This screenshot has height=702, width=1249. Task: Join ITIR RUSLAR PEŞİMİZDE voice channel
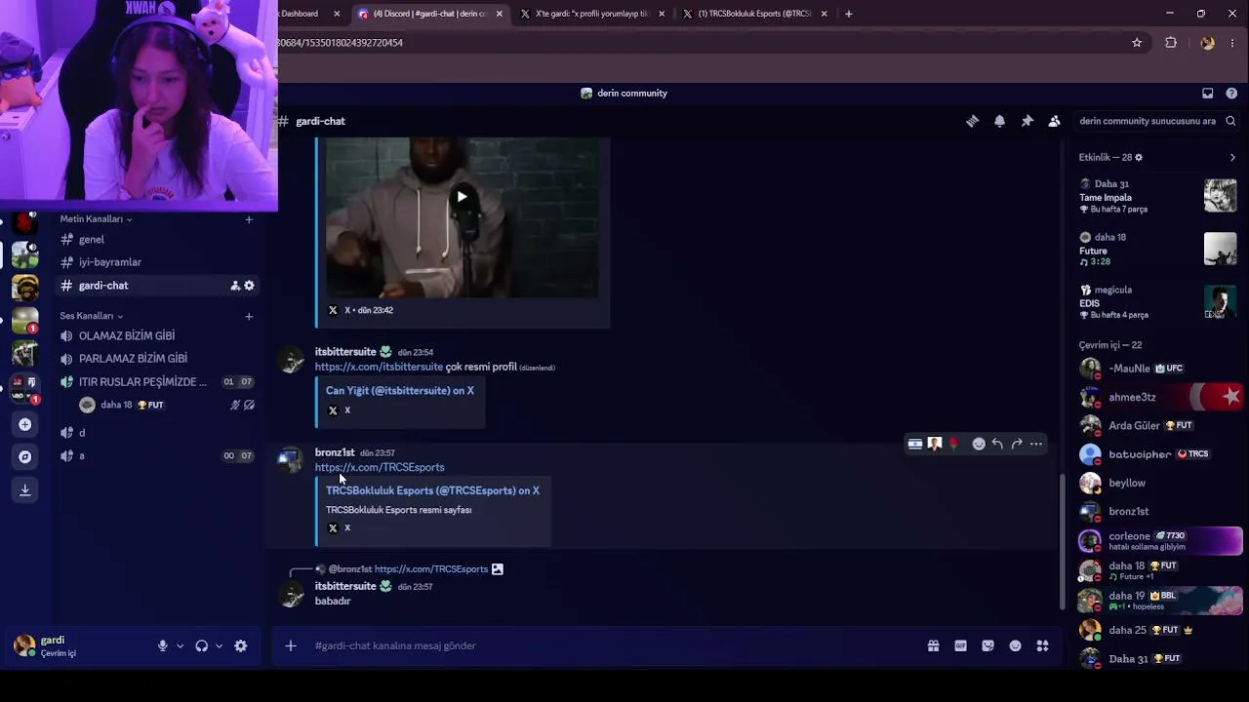pos(156,382)
